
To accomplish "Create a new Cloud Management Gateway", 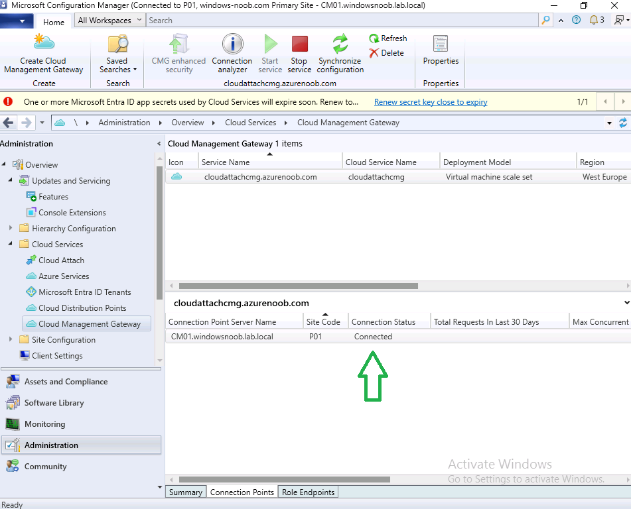I will click(x=44, y=54).
